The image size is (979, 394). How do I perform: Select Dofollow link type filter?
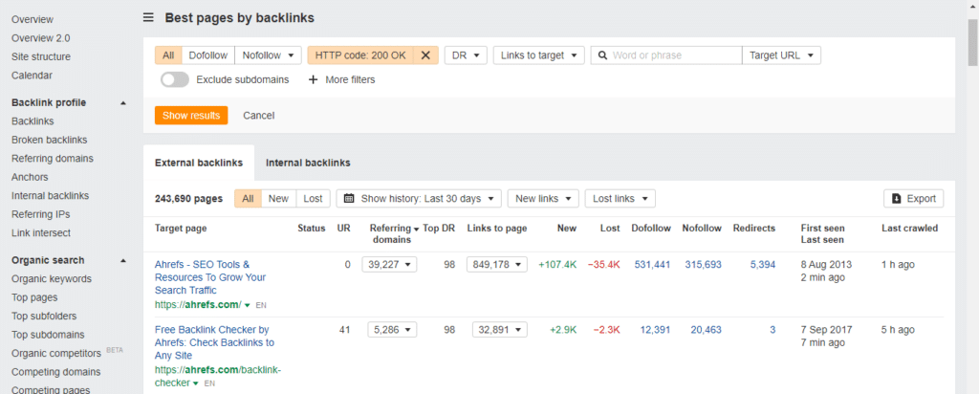tap(207, 55)
